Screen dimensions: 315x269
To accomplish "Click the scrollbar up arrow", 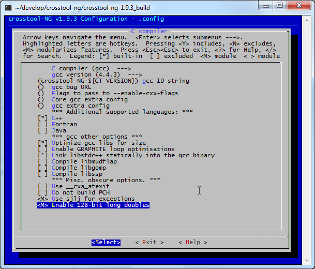I will pyautogui.click(x=307, y=20).
